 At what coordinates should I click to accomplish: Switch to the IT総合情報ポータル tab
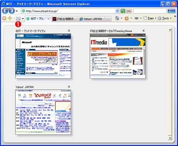click(65, 19)
